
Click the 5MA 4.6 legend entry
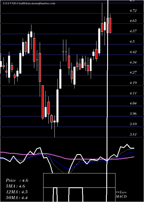click(x=16, y=186)
